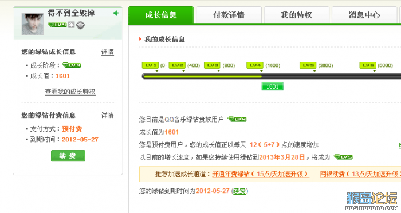Click the LV4 level marker badge on the bar
Screen dimensions: 401x213
(x=255, y=65)
